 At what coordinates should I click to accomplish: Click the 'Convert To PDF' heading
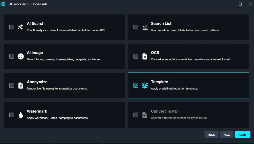pyautogui.click(x=165, y=111)
